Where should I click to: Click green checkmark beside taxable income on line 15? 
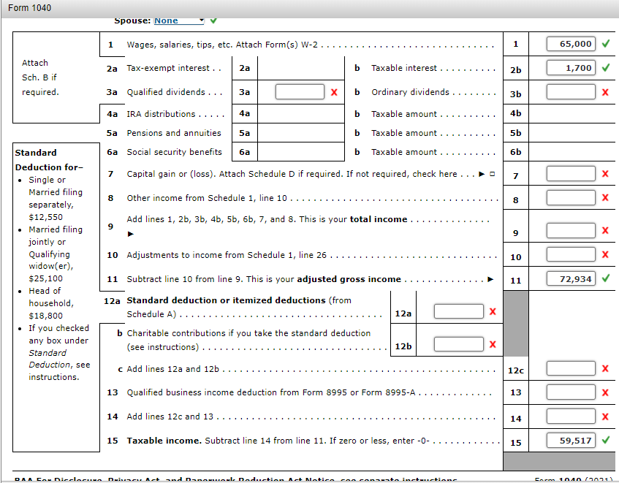pos(606,441)
